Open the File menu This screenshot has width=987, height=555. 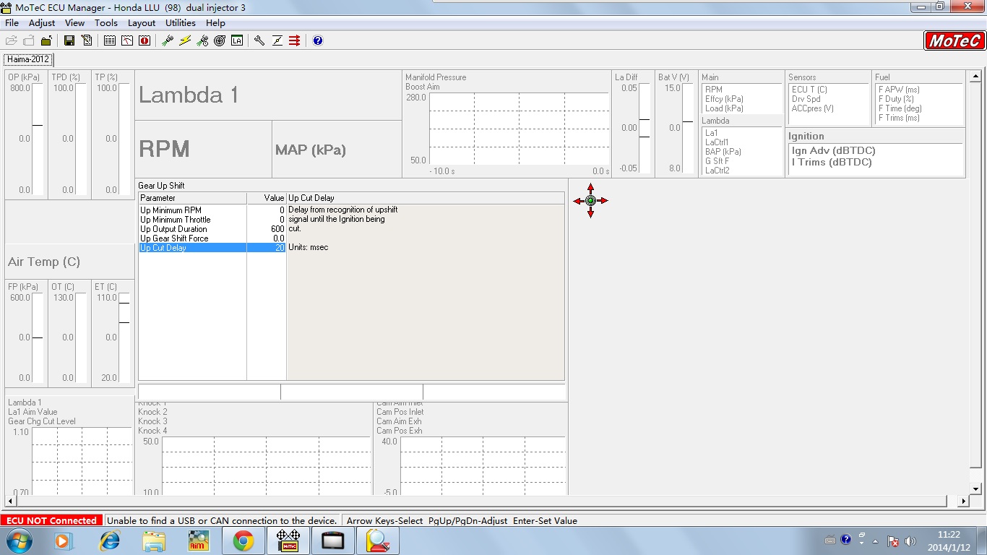click(12, 22)
